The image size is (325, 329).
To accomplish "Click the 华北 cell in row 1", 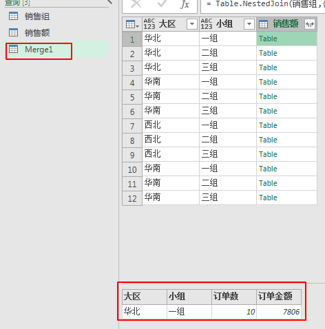I will click(x=171, y=39).
